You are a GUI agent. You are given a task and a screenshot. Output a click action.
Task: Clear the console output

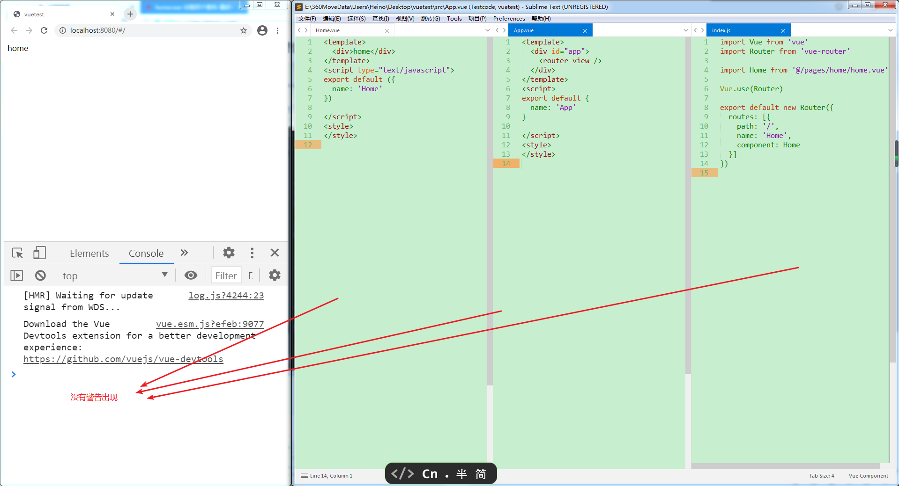coord(41,276)
